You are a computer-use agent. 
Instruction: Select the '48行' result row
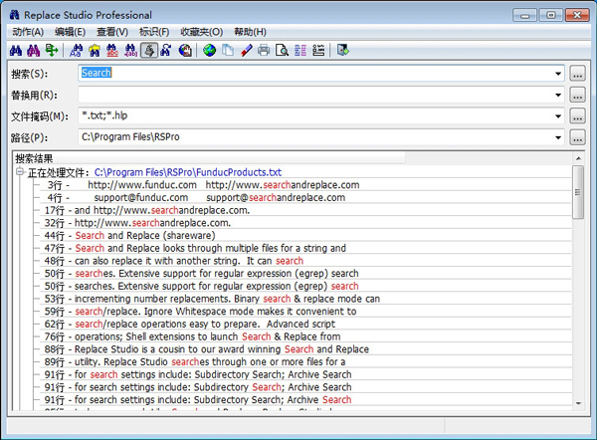[305, 261]
